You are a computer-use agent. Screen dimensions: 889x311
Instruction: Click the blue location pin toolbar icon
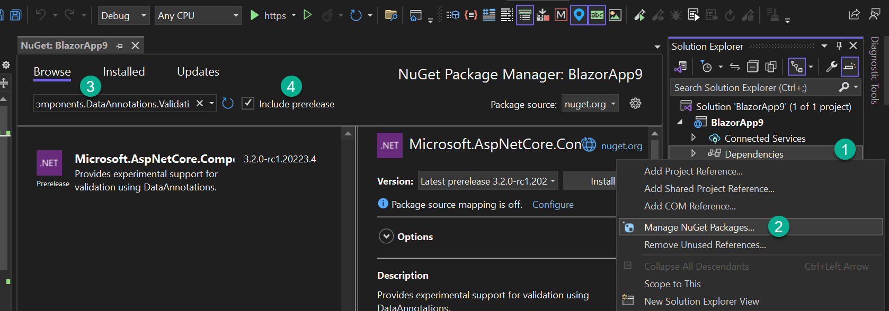579,15
